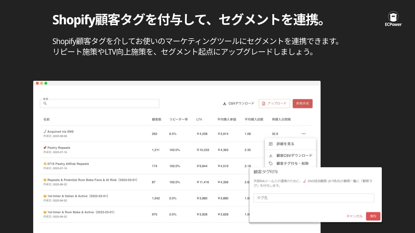Click the ¥10,233 LTV value
The image size is (415, 233).
click(x=203, y=150)
